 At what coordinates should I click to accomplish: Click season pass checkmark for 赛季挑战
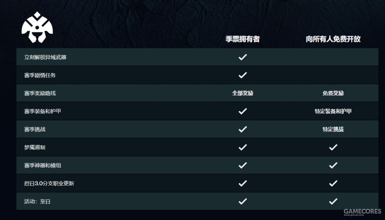click(x=243, y=129)
